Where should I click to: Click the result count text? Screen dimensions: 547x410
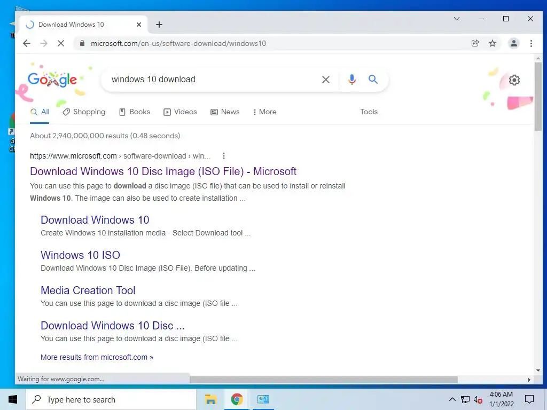(105, 136)
